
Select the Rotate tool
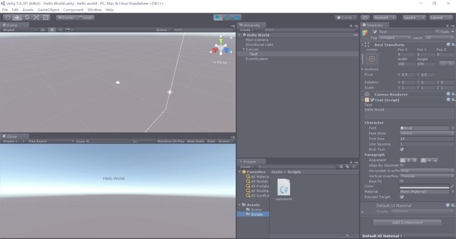(27, 17)
